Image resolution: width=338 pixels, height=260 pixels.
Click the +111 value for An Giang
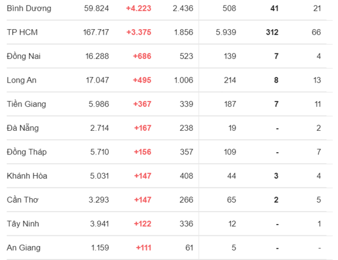144,248
